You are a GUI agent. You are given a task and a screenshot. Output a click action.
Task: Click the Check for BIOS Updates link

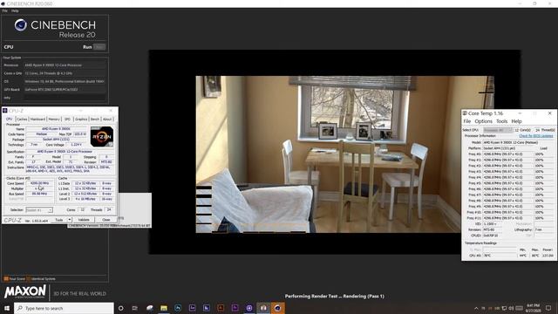pyautogui.click(x=536, y=136)
